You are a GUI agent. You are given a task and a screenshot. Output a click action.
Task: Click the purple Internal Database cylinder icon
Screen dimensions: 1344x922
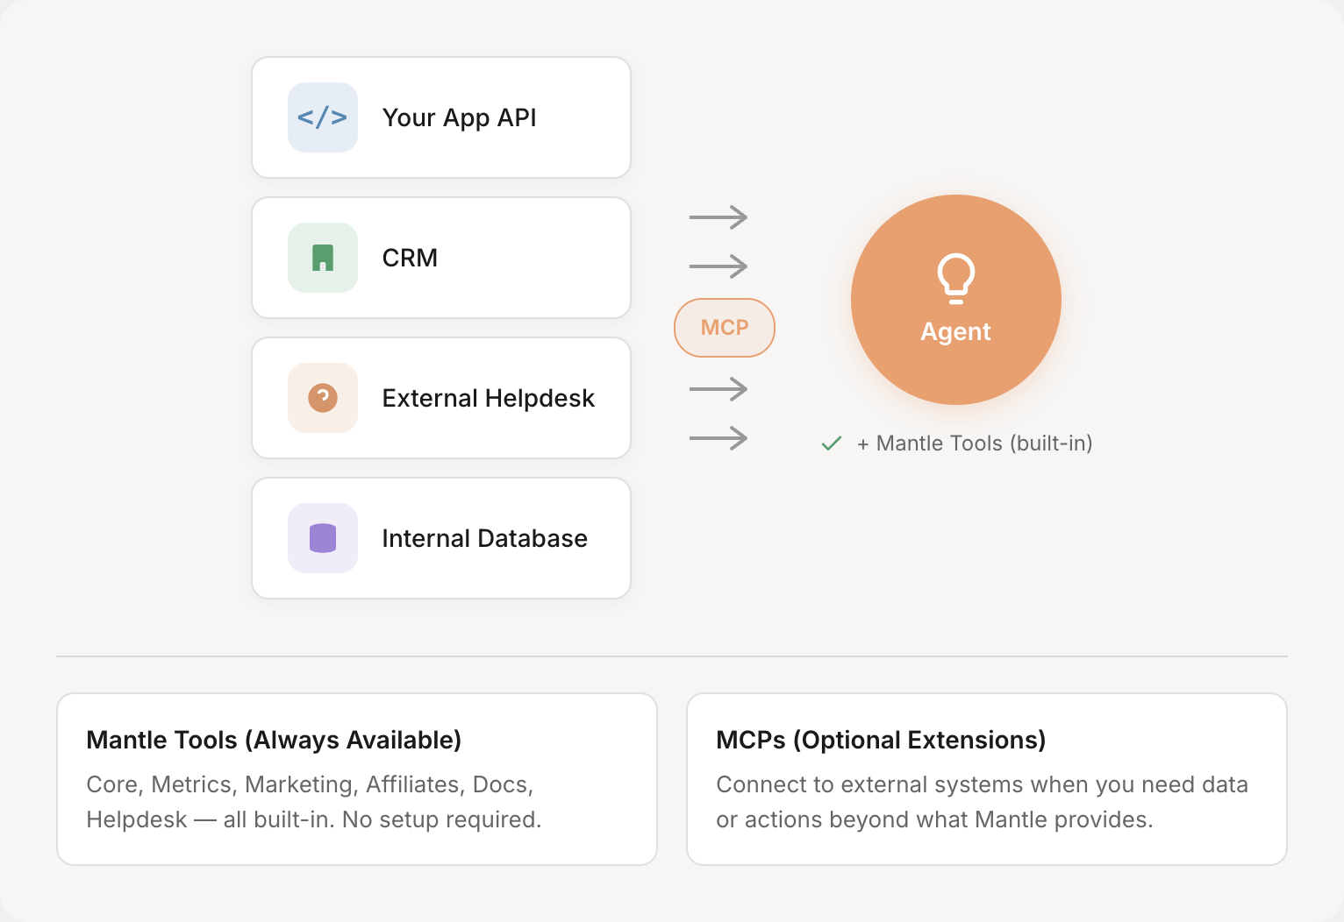coord(322,538)
